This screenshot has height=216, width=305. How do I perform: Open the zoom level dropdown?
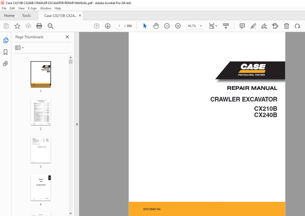click(x=201, y=26)
